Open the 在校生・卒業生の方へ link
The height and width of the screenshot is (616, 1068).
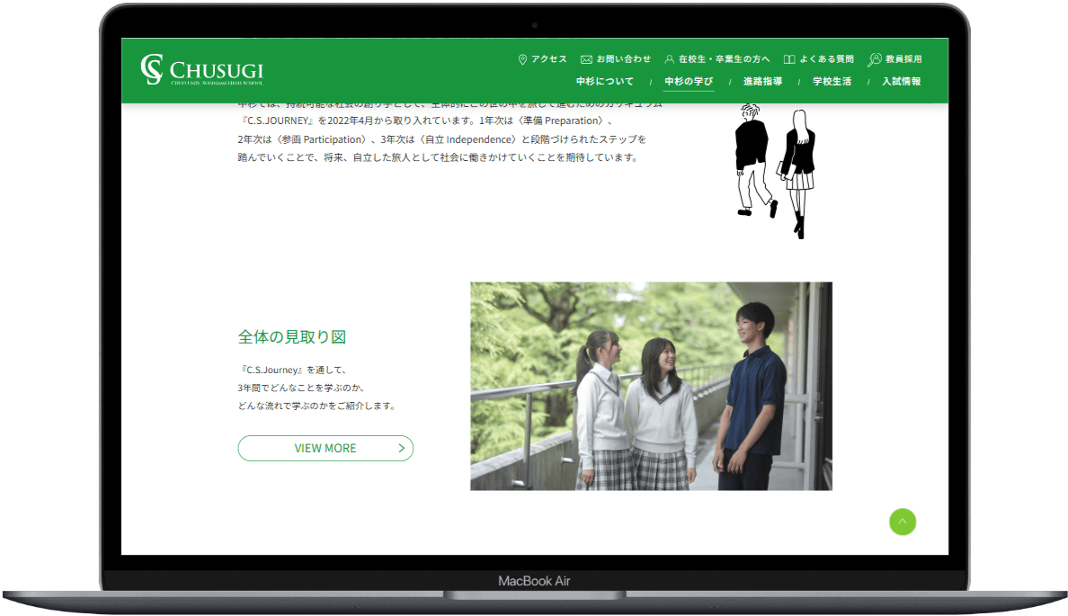724,59
